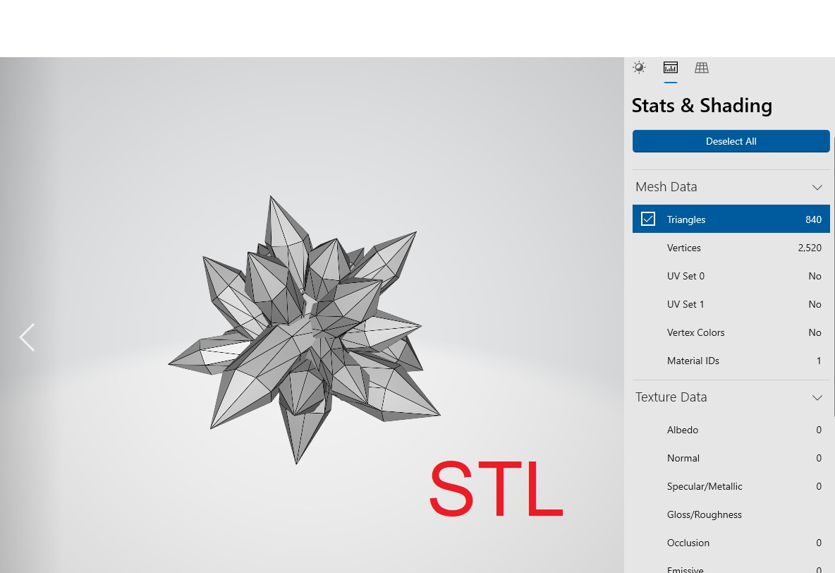This screenshot has height=573, width=835.
Task: Select the Vertices row
Action: pos(731,248)
